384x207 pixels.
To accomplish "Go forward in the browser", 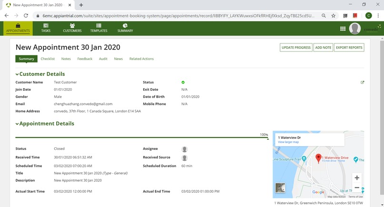I will [16, 16].
